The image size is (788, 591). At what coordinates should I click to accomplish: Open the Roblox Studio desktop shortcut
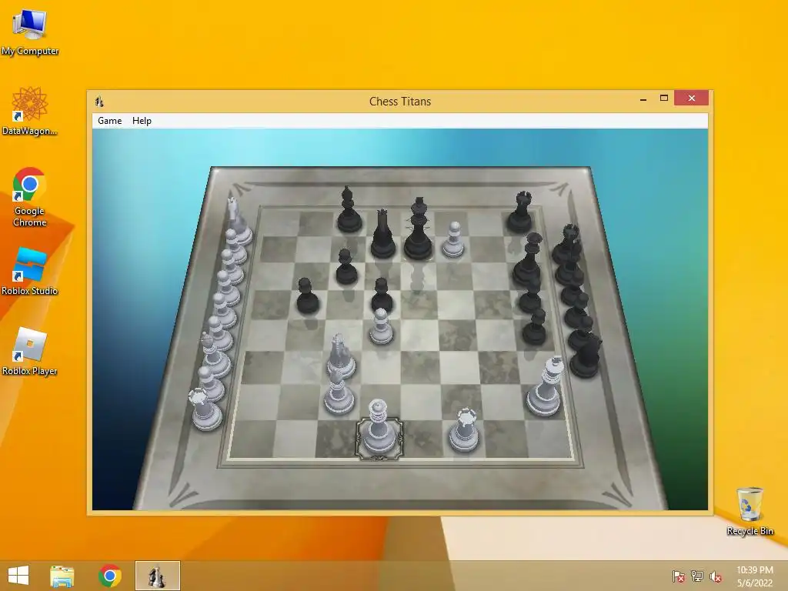click(x=30, y=272)
